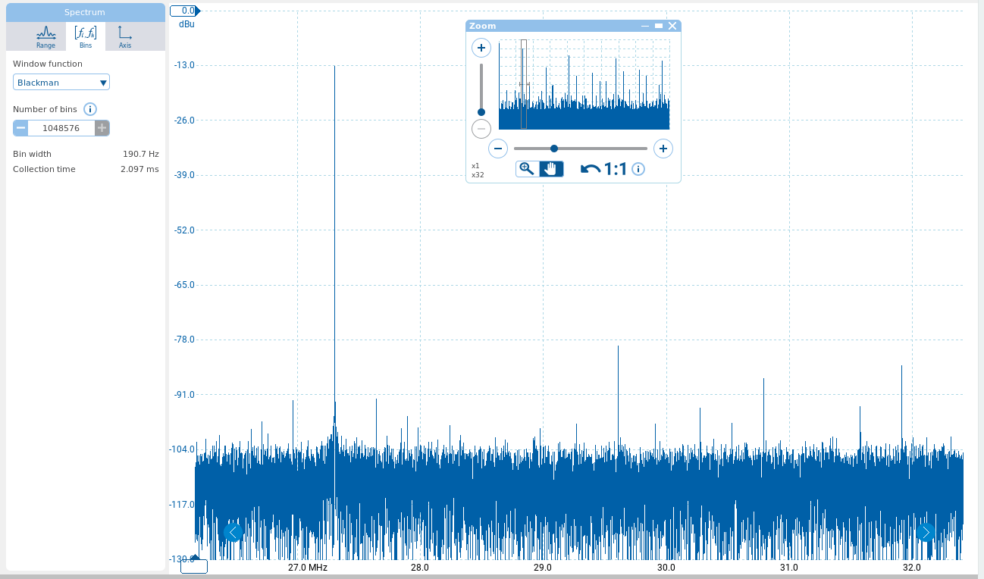The height and width of the screenshot is (579, 984).
Task: Select the magnifier zoom tool in Zoom window
Action: [527, 168]
